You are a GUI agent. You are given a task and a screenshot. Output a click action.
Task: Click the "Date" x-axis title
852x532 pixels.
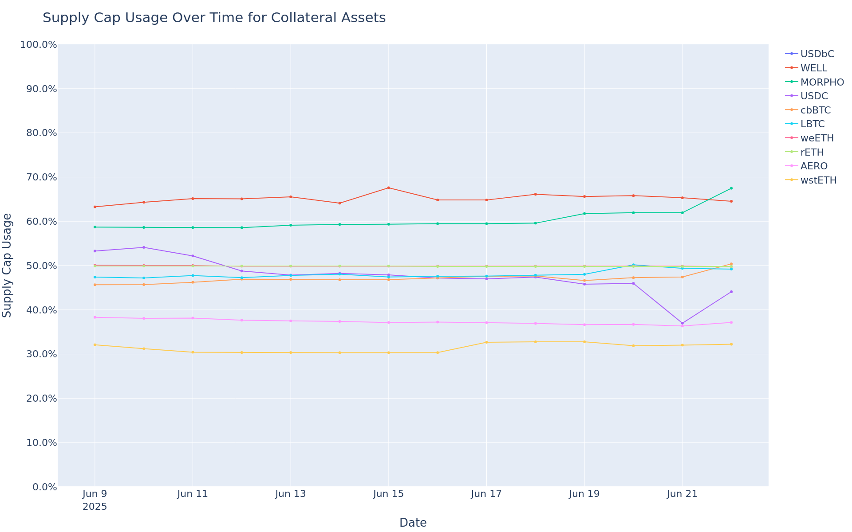(413, 523)
